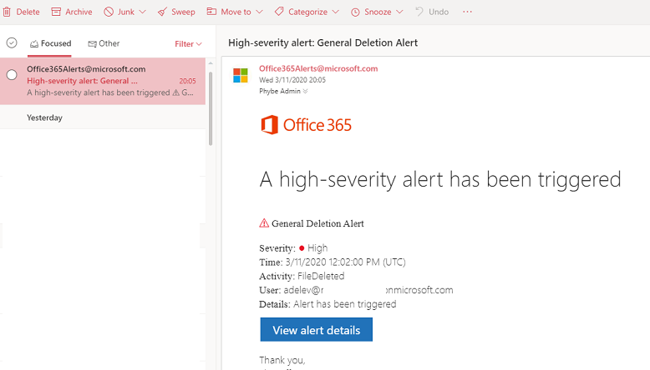The height and width of the screenshot is (370, 650).
Task: Click the Focused inbox tray icon
Action: tap(34, 43)
